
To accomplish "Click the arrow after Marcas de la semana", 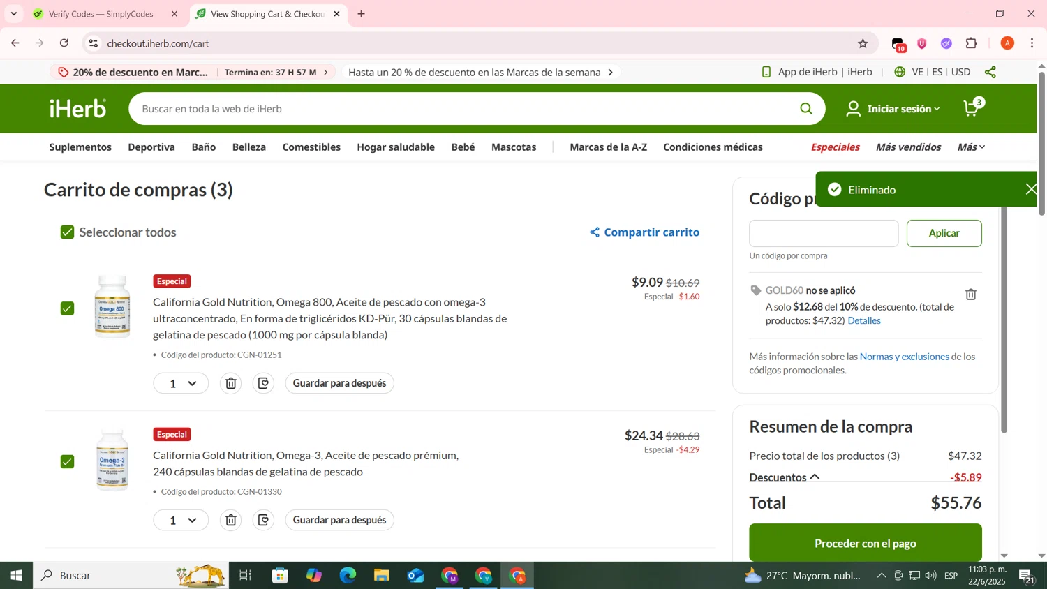I will tap(611, 72).
